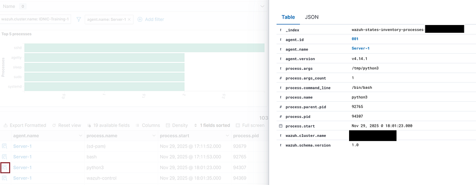Click the agetty bar in the chart
Screen dimensions: 476x185
coord(105,57)
